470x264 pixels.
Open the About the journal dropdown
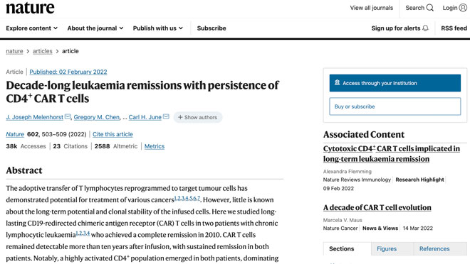point(95,28)
